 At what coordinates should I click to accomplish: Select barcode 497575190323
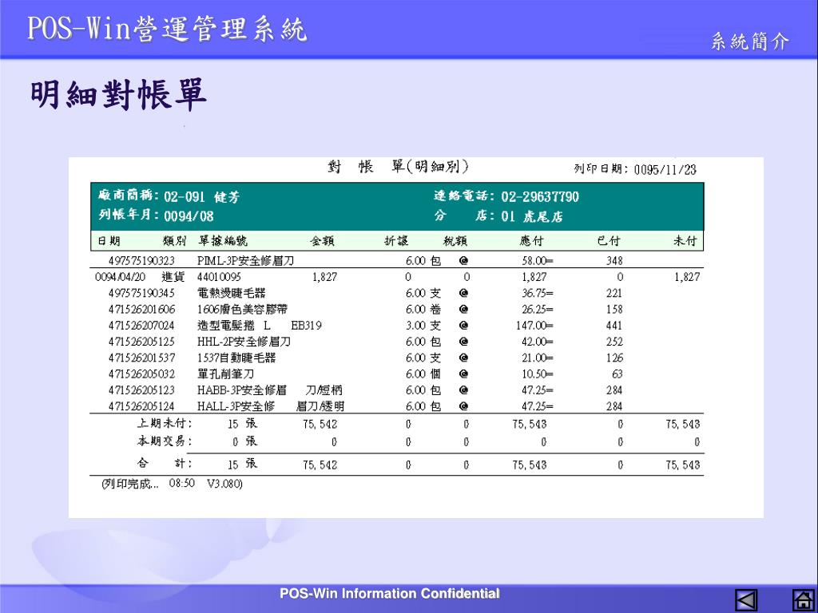141,261
